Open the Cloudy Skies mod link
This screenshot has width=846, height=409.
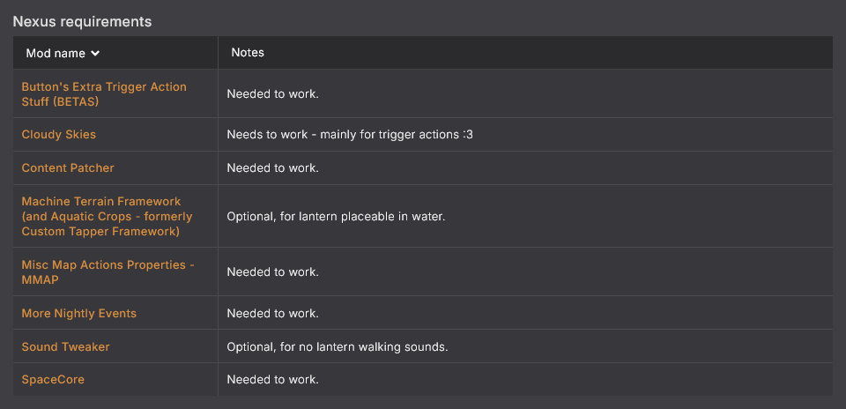(x=59, y=134)
